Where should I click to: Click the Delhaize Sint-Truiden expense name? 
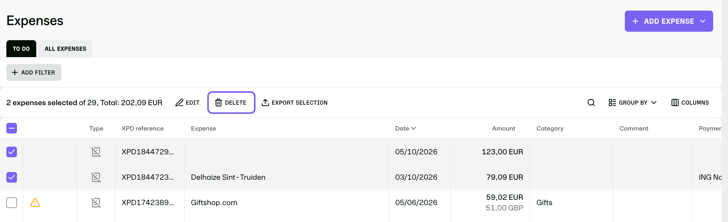(228, 177)
